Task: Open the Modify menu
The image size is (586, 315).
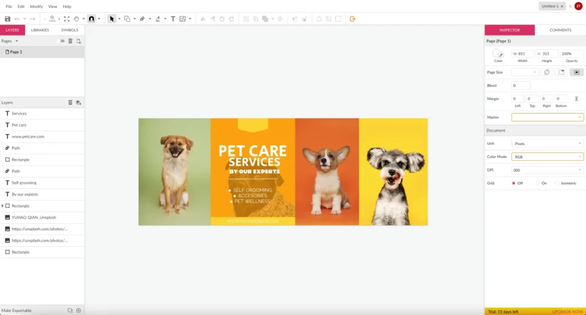Action: [36, 6]
